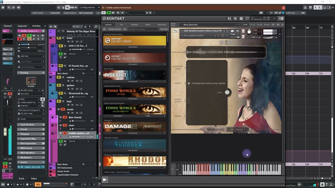Toggle plugin power bypass button
Screen dimensions: 335x188
pos(104,13)
